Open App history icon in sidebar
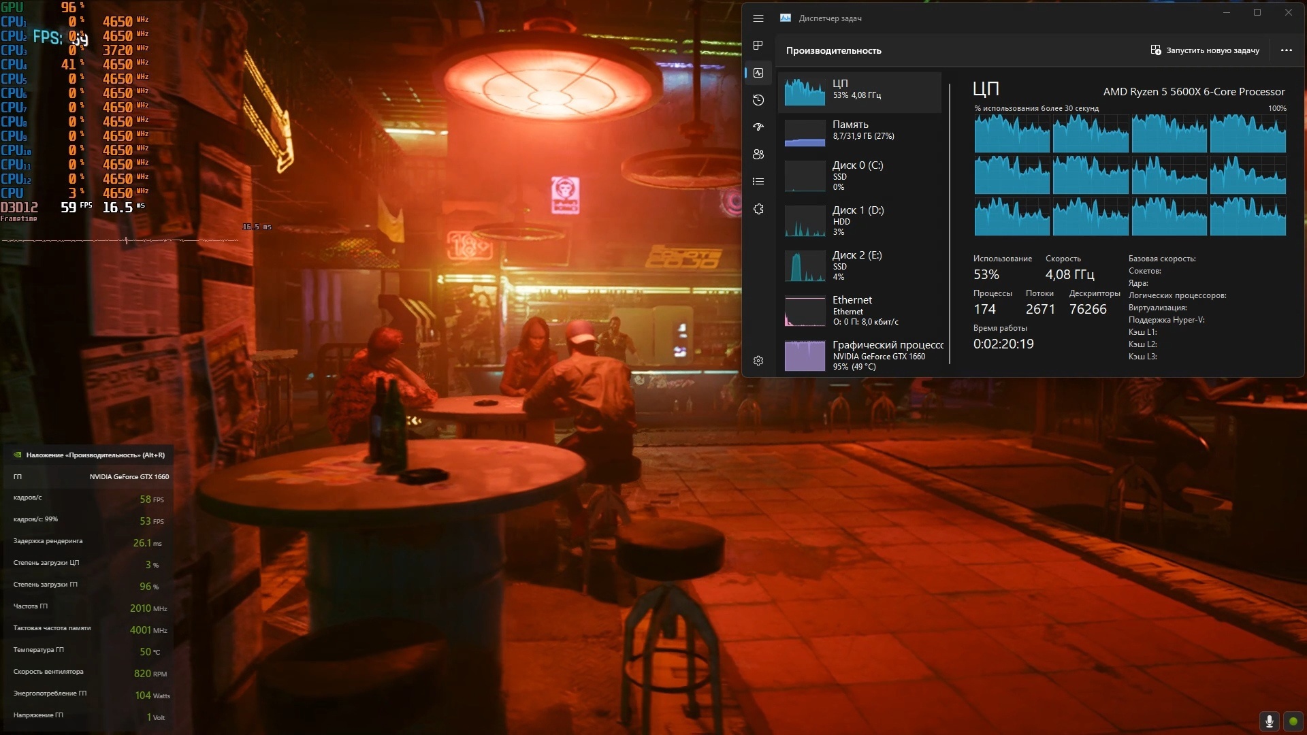Viewport: 1307px width, 735px height. (758, 100)
